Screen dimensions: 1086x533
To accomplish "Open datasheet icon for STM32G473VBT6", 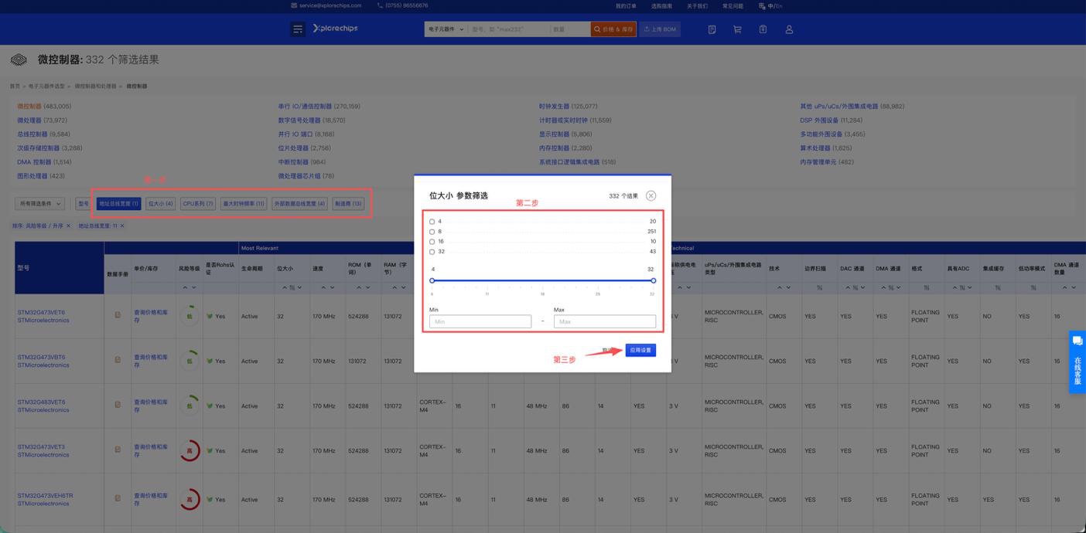I will point(118,360).
